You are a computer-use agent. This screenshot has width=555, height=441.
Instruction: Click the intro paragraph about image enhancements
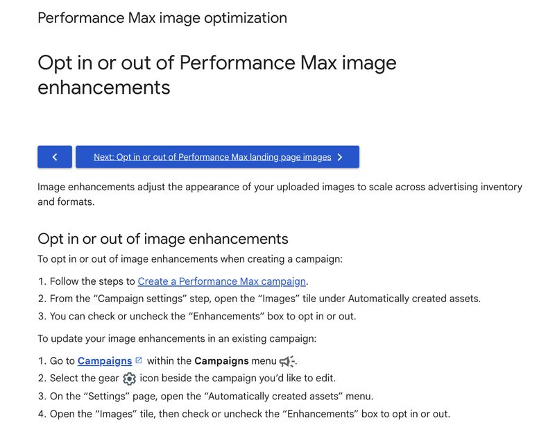click(277, 193)
